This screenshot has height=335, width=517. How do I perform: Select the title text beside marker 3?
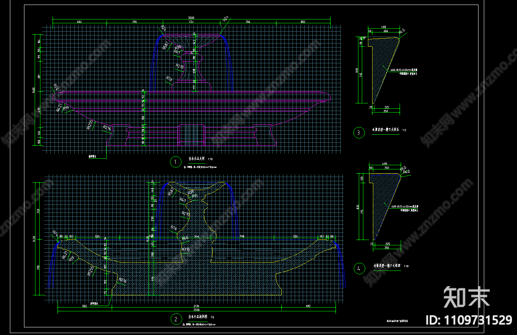point(385,130)
